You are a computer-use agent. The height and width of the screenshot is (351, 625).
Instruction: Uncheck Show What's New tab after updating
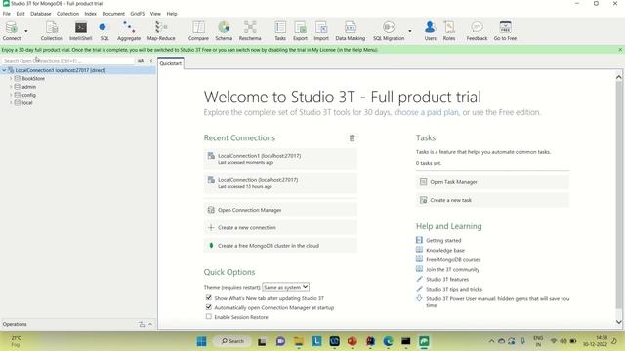click(208, 297)
